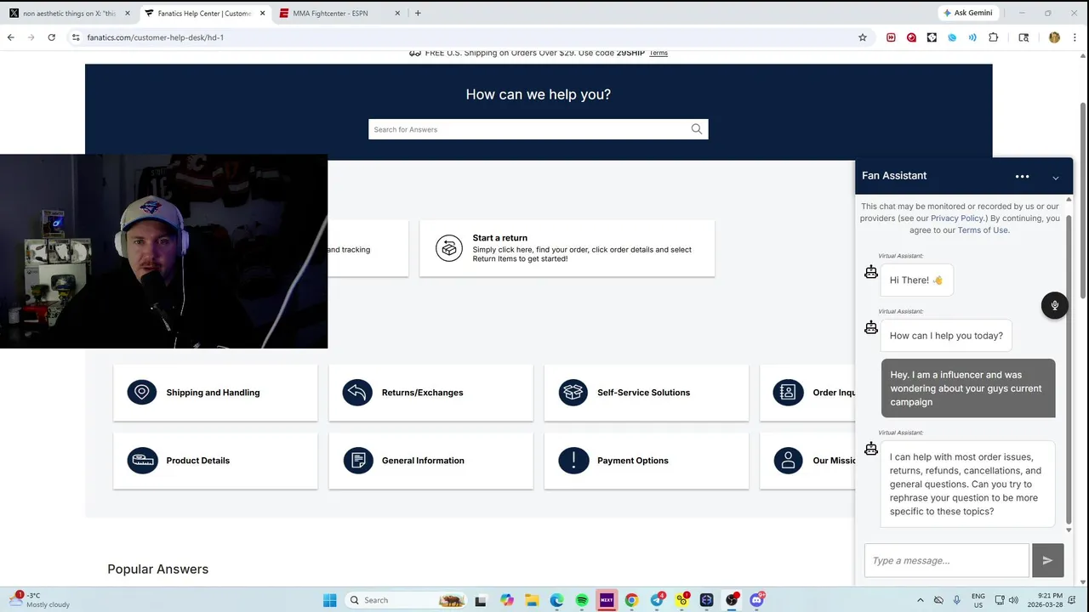Open Chrome's three-dot menu

click(1075, 37)
